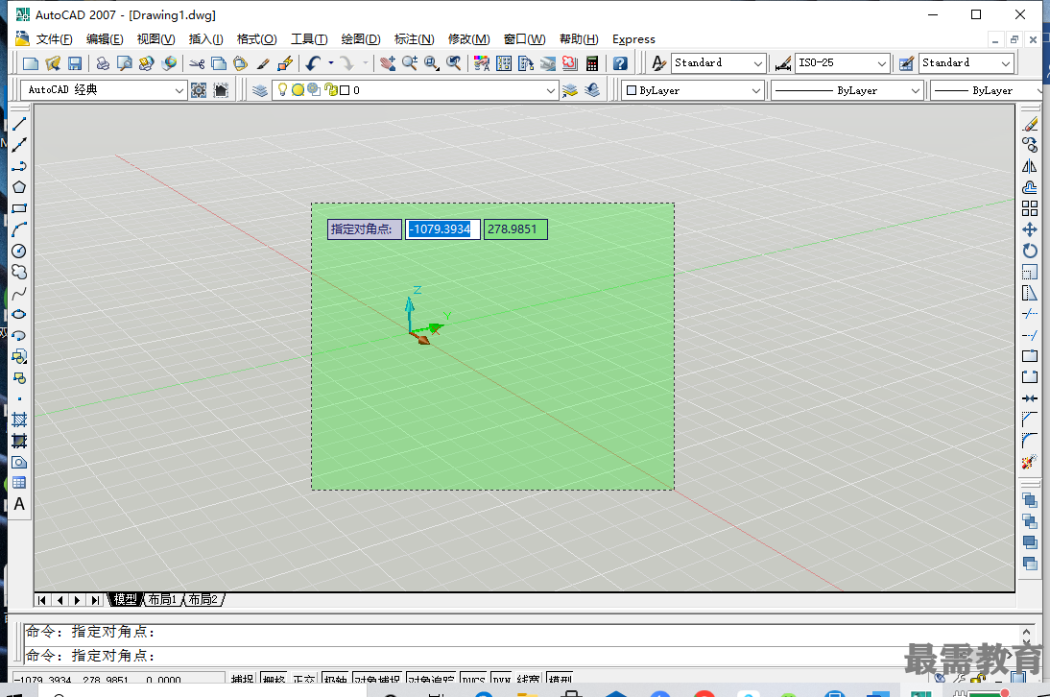Click the Cut scissors icon
This screenshot has width=1050, height=697.
coord(197,63)
